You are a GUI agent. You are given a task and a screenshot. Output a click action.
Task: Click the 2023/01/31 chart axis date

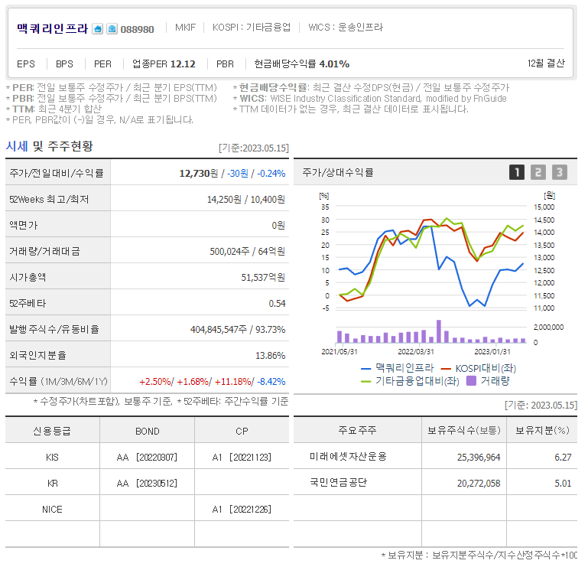click(492, 352)
